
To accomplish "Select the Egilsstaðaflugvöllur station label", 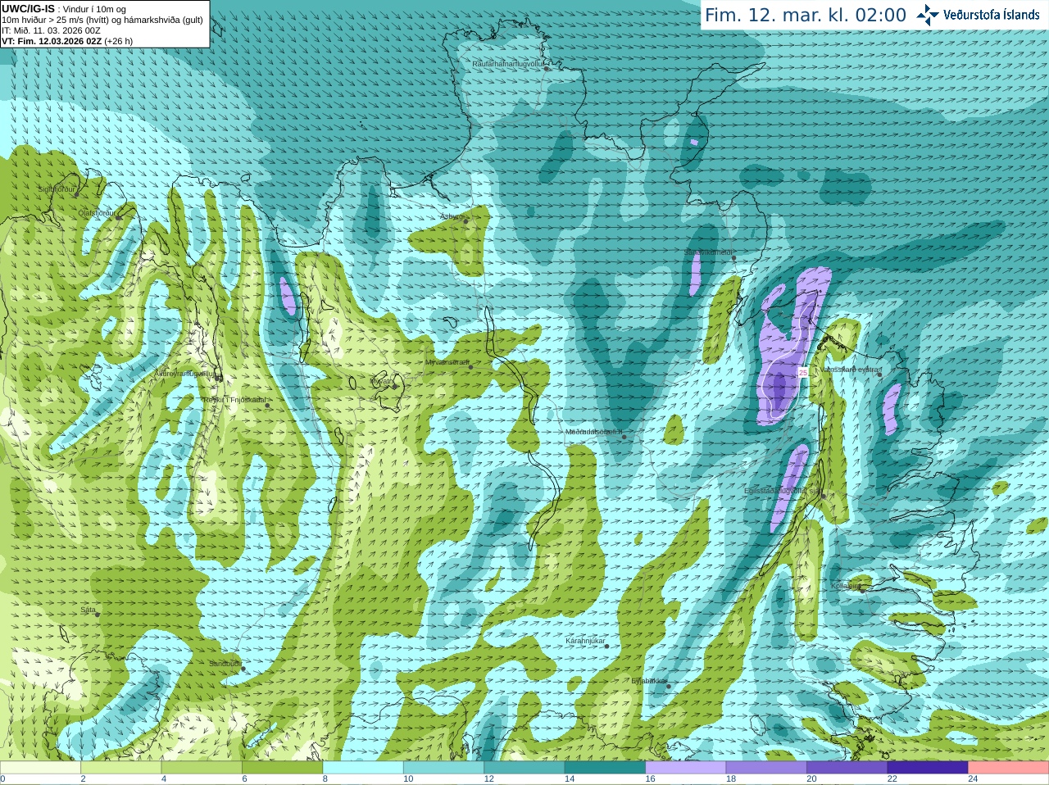I will coord(782,491).
